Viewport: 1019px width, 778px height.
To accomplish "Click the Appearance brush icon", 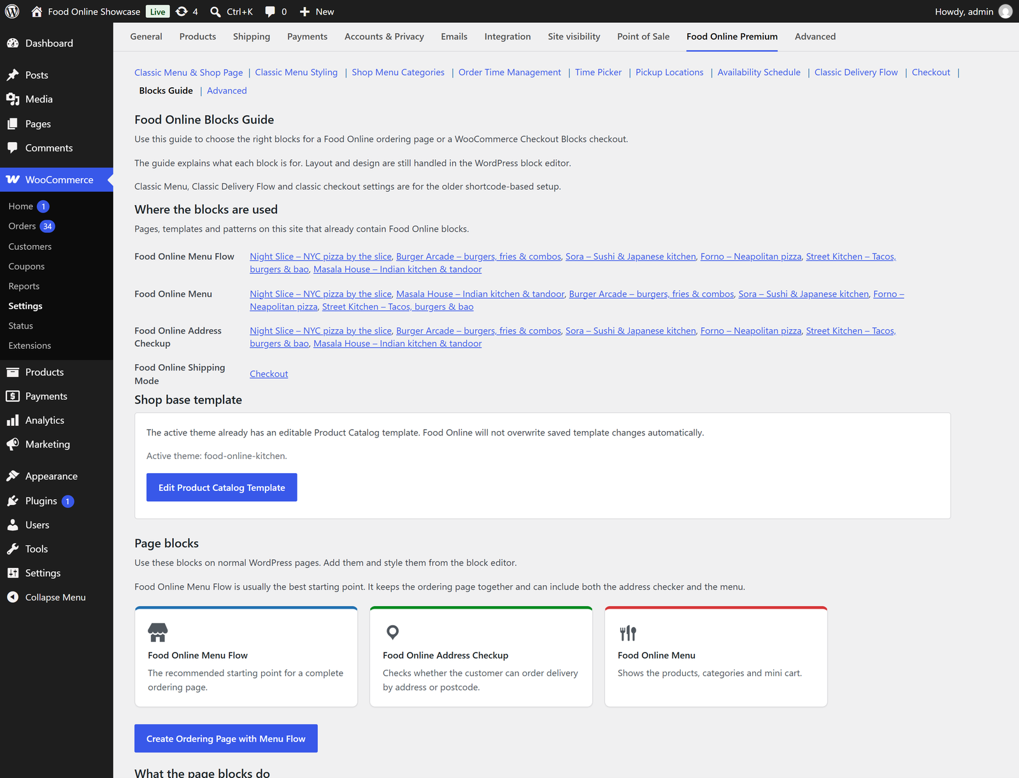I will (13, 476).
